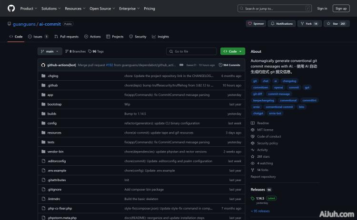Expand the main branch dropdown
Viewport: 357px width, 220px height.
point(50,51)
